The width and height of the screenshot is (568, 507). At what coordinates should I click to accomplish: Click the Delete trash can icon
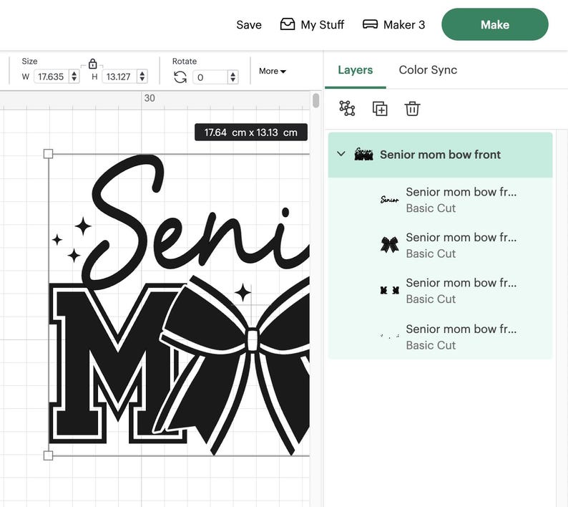point(412,108)
